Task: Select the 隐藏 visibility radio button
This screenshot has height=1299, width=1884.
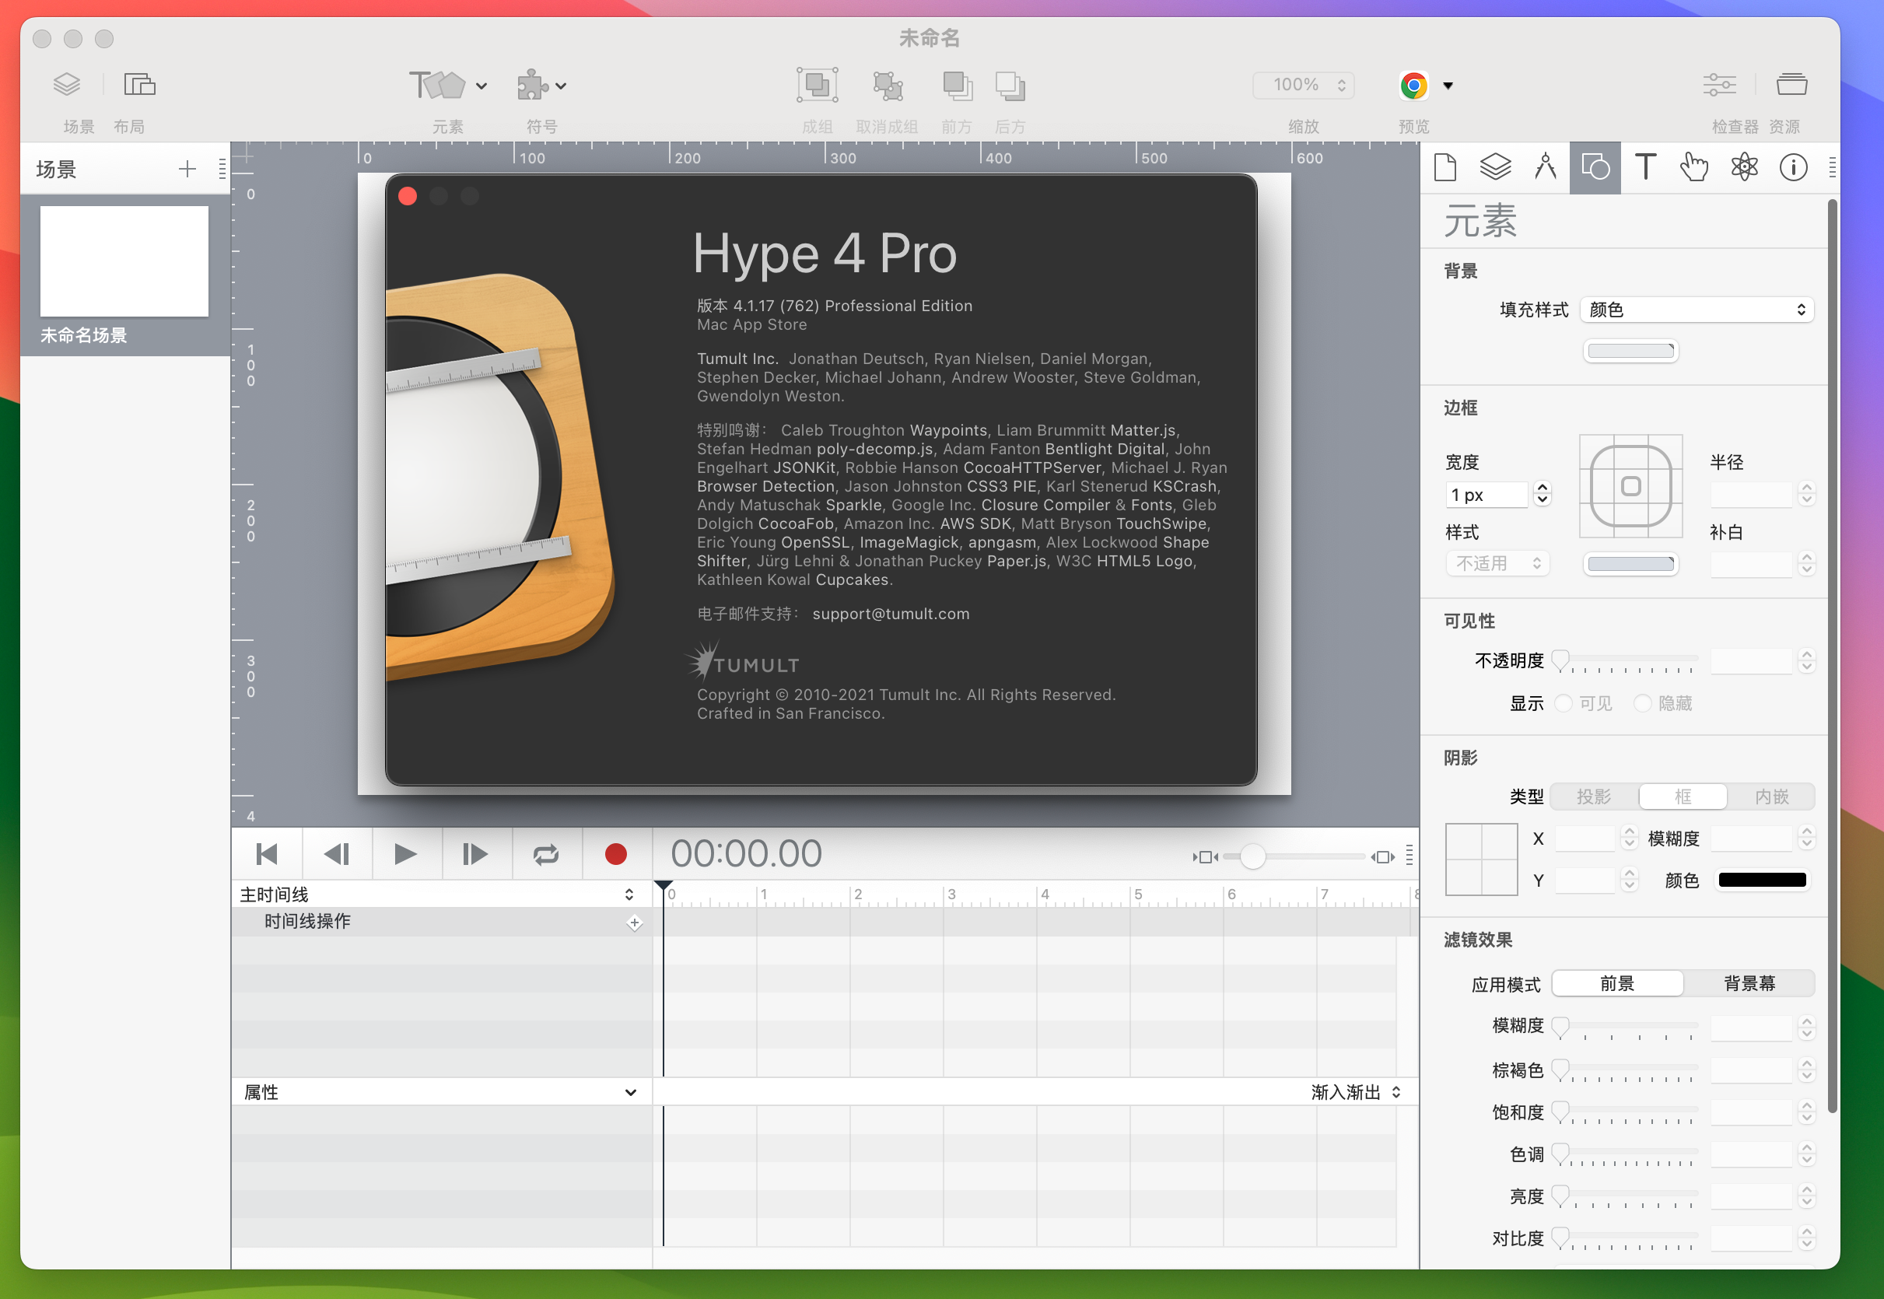Action: pos(1643,703)
